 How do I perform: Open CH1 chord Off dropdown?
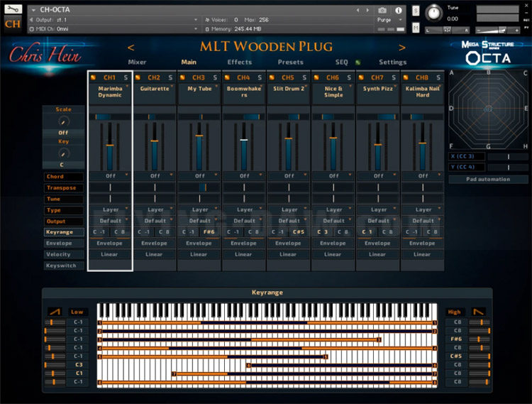(x=110, y=176)
